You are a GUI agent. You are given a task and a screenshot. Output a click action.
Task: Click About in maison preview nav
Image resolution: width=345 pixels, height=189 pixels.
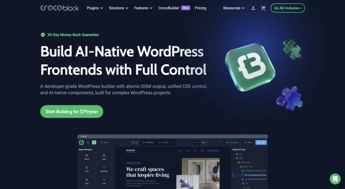(x=195, y=151)
